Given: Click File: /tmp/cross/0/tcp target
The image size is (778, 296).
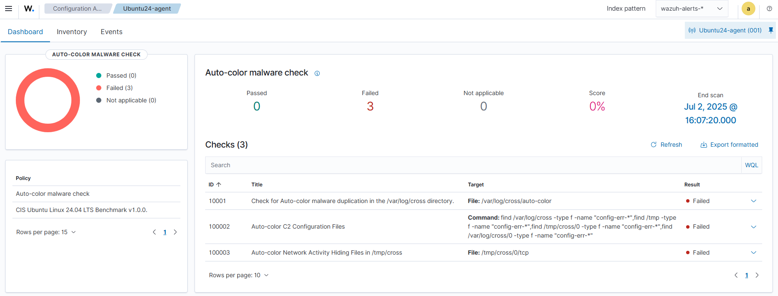Looking at the screenshot, I should pos(498,252).
